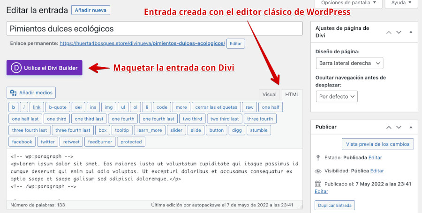Click the eye icon beside Visibilidad
The height and width of the screenshot is (213, 422).
(x=318, y=171)
